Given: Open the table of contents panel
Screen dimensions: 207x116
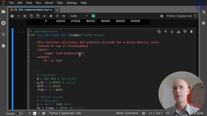Looking at the screenshot, I should tap(4, 34).
